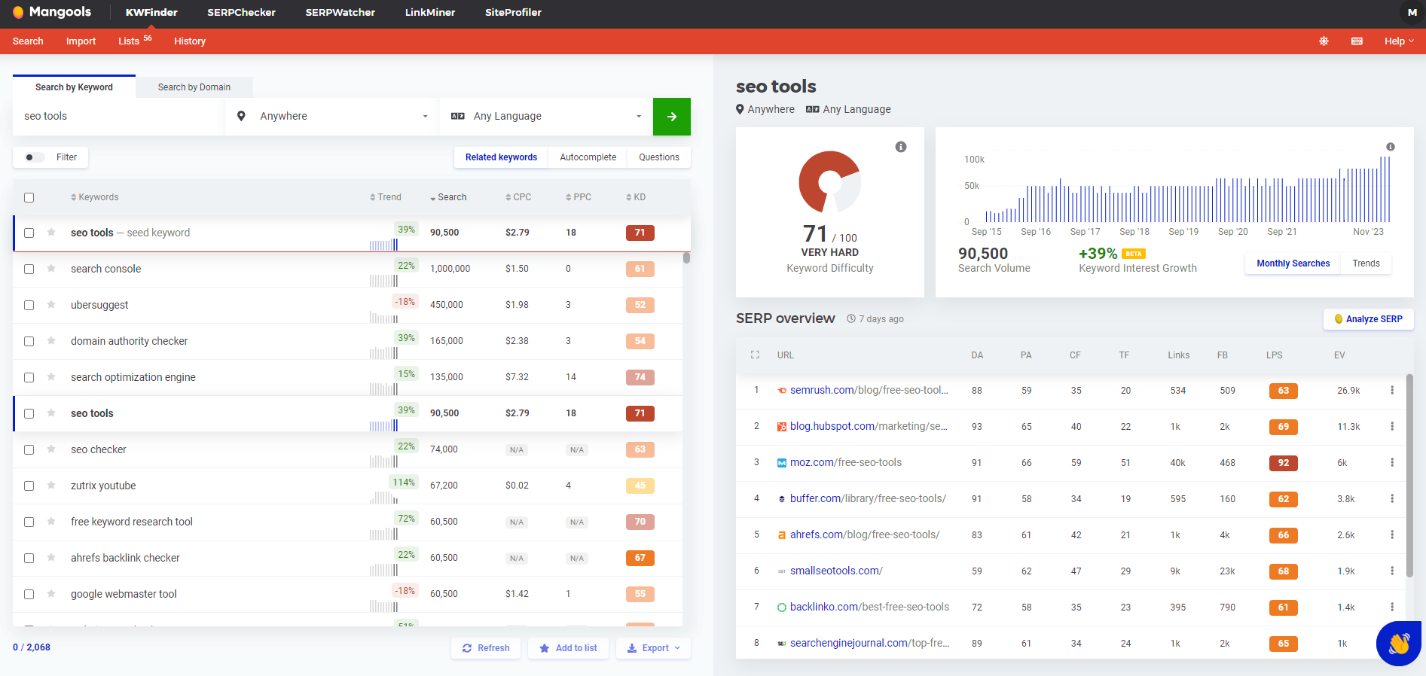Open the Anywhere location dropdown
Image resolution: width=1426 pixels, height=676 pixels.
(x=332, y=117)
